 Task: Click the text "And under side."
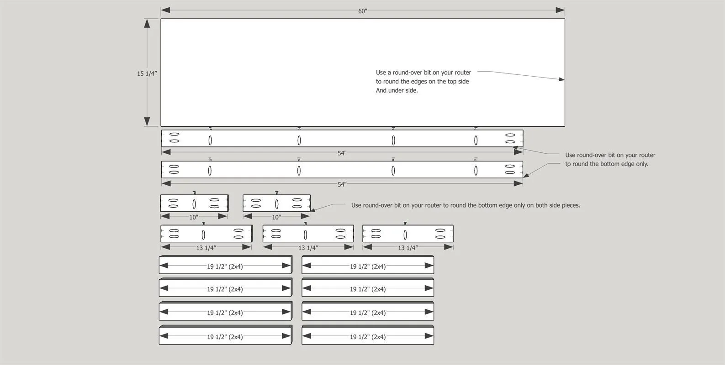(x=397, y=90)
